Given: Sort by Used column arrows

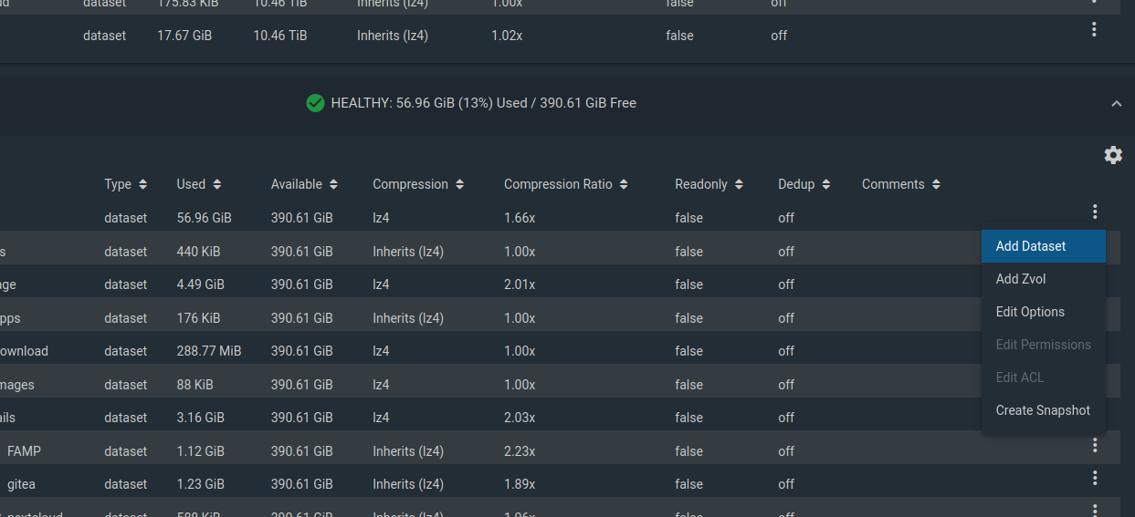Looking at the screenshot, I should click(x=216, y=184).
